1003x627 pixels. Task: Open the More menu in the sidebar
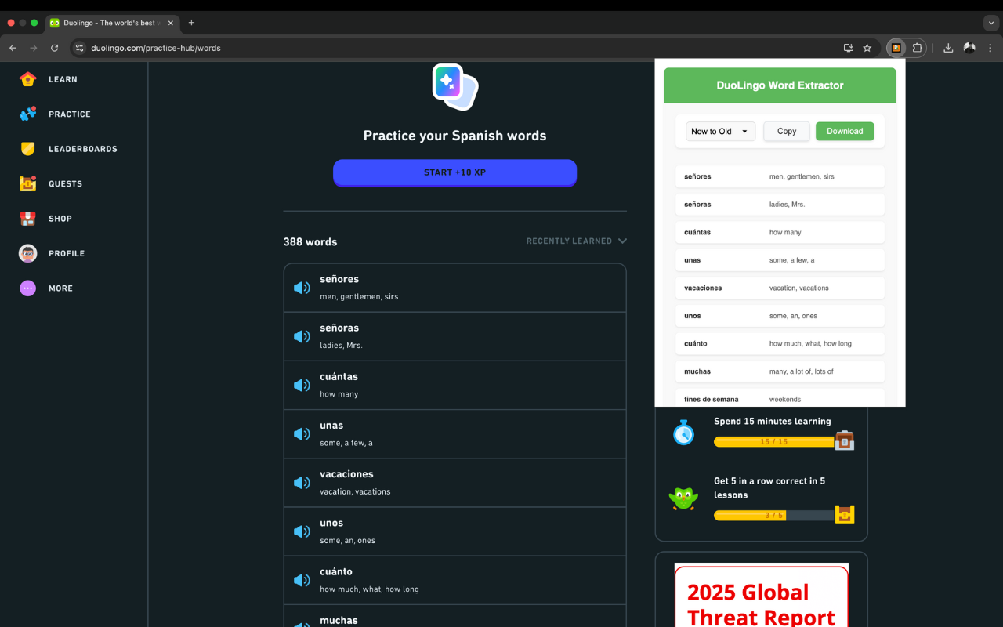[46, 288]
